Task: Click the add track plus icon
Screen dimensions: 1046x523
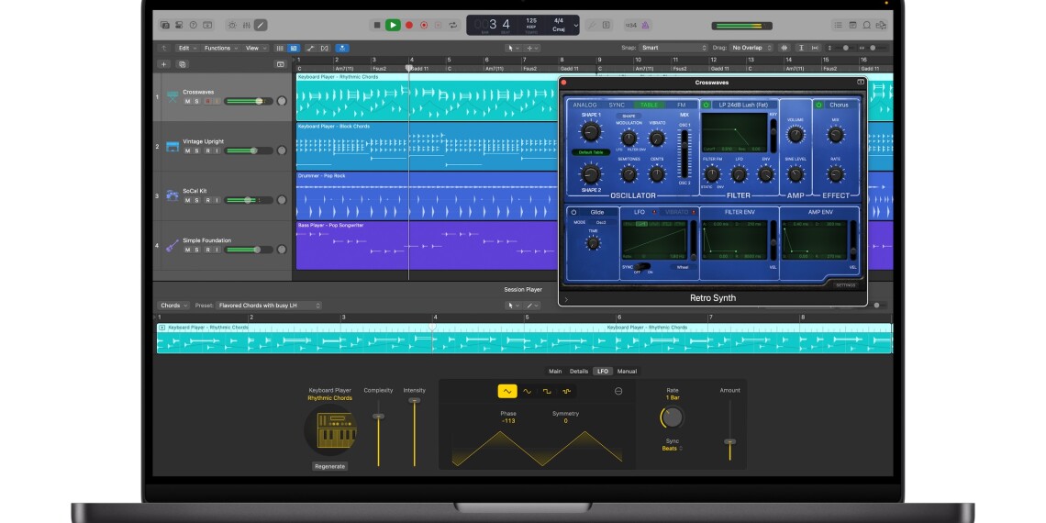Action: (164, 64)
